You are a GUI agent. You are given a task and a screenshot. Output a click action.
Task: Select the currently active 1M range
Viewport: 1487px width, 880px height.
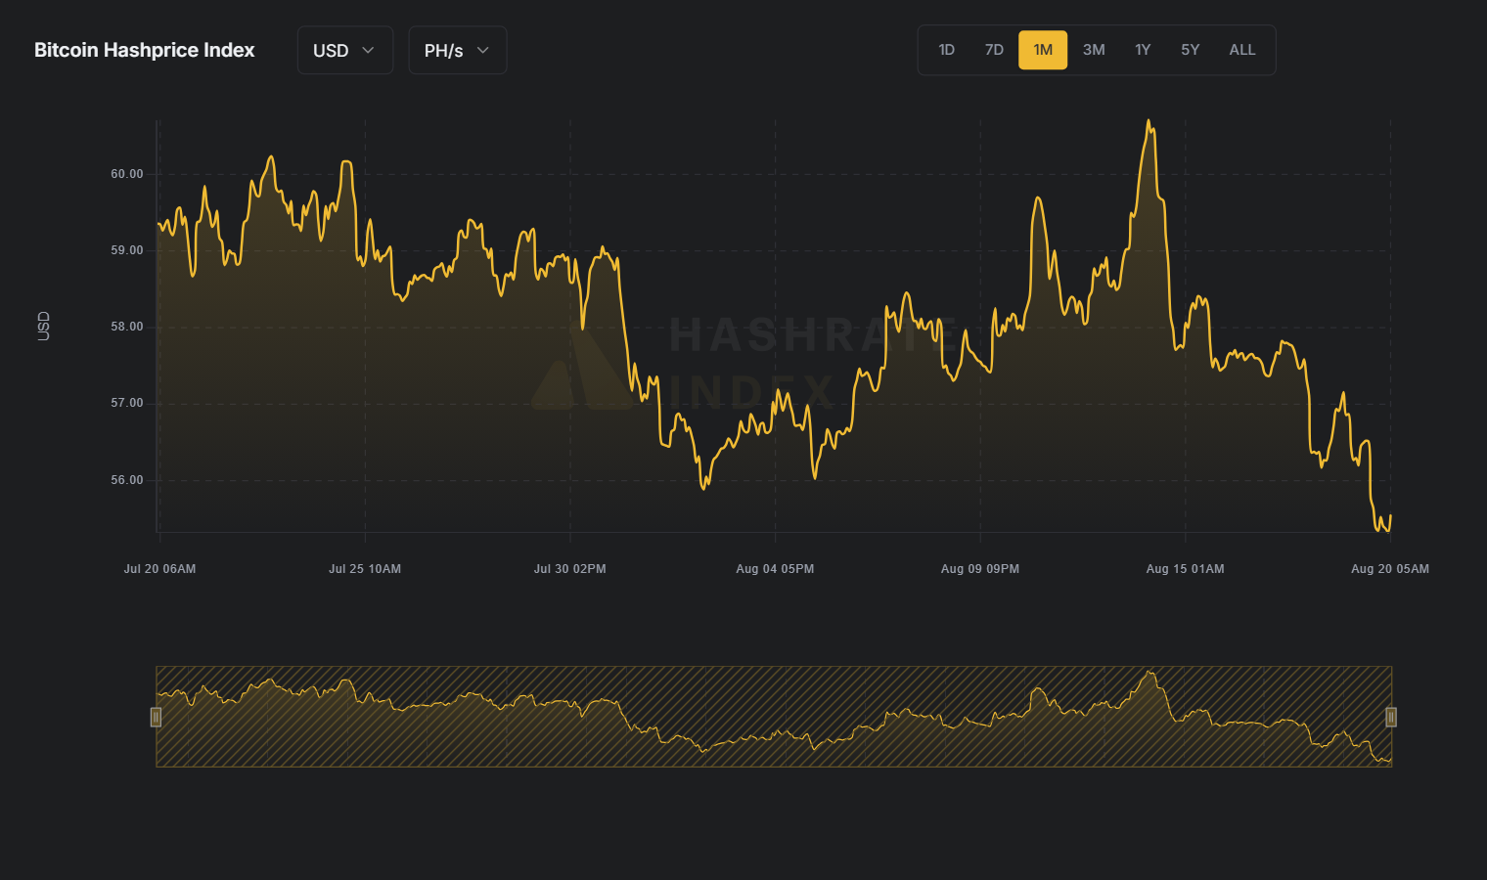click(1042, 49)
